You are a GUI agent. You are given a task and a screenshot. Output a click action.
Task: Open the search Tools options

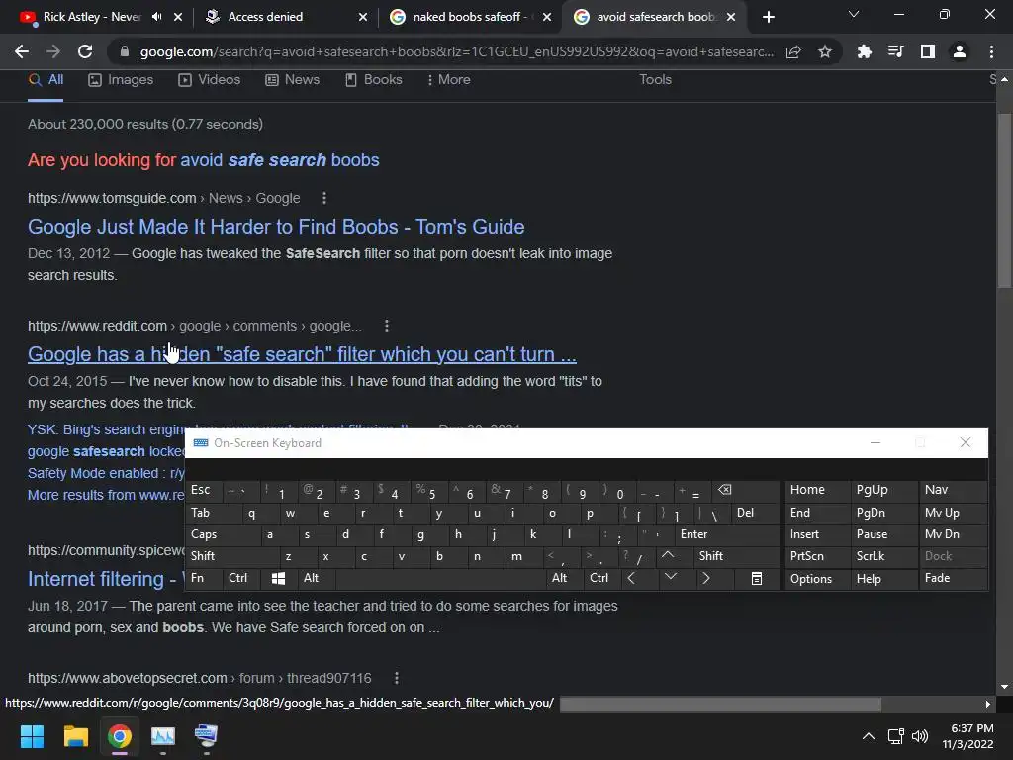tap(655, 79)
